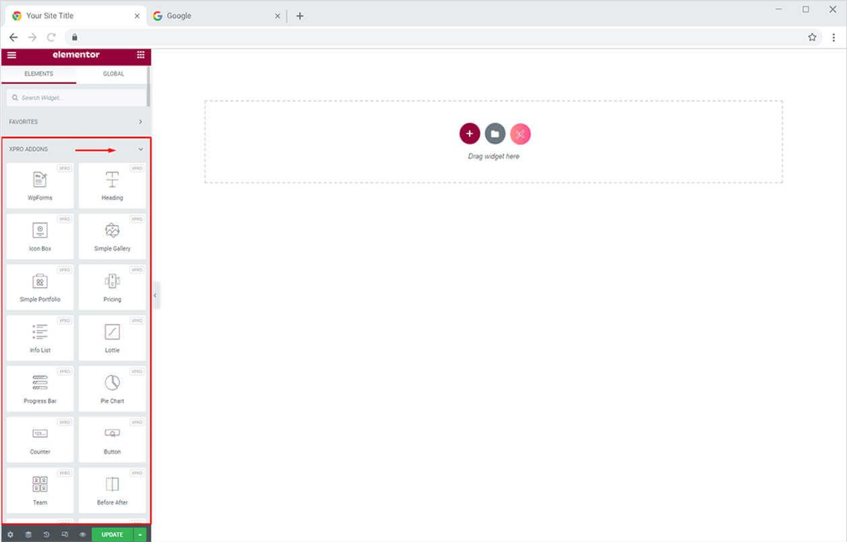Expand the Favorites section

[x=75, y=122]
